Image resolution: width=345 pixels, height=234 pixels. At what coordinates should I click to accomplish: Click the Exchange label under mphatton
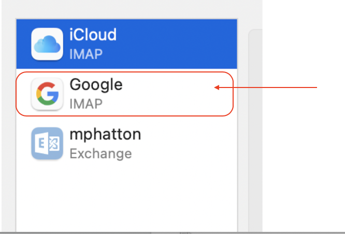click(100, 154)
